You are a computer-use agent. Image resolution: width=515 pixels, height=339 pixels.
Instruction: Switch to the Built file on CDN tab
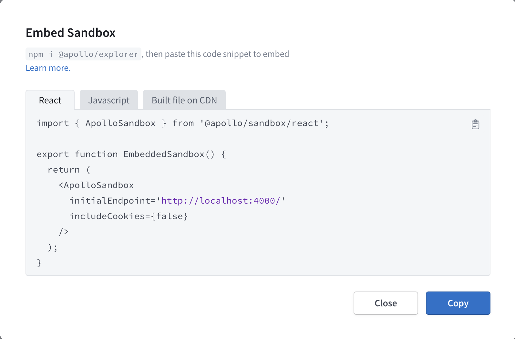(x=184, y=100)
